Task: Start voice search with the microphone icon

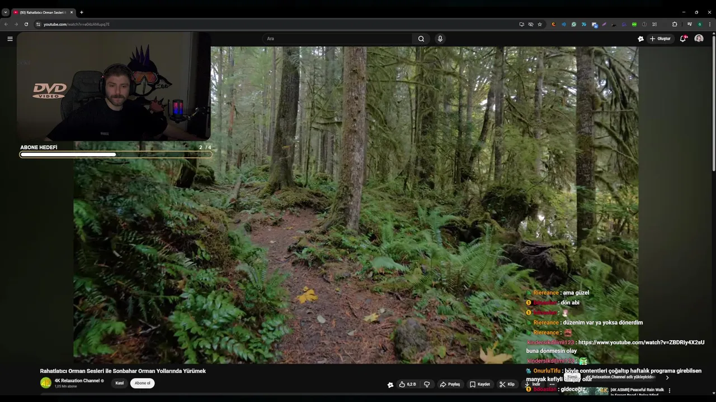Action: click(440, 39)
